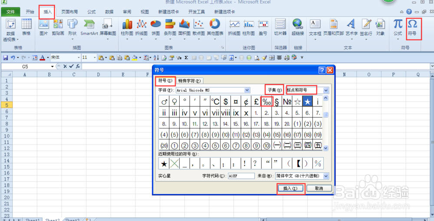Open the 字体 Arial Unicode MS dropdown

(x=247, y=90)
